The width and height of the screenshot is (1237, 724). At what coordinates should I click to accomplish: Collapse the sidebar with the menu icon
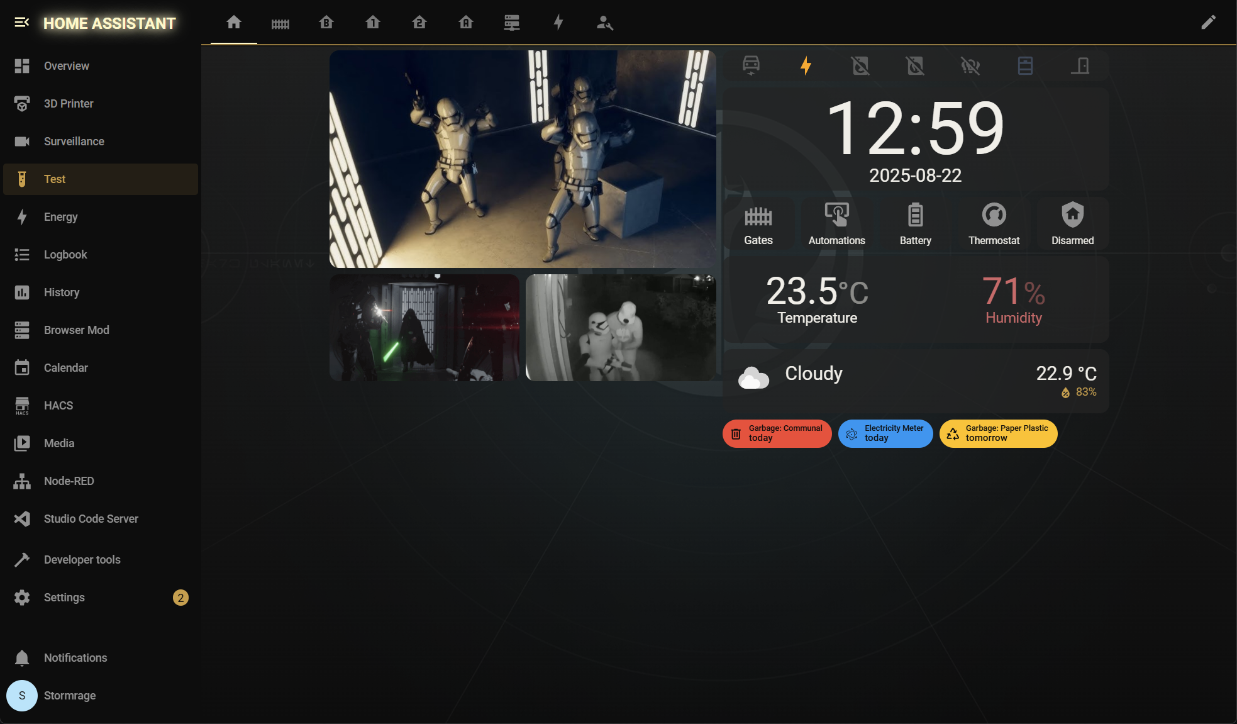(x=21, y=23)
